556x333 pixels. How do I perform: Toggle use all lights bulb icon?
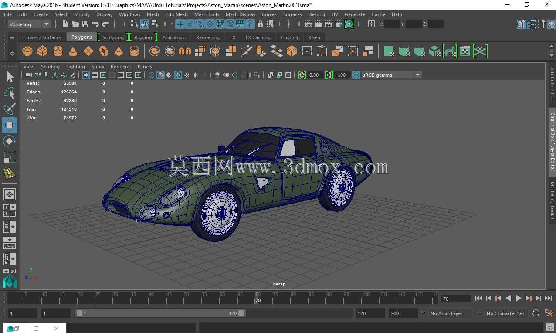(x=195, y=75)
